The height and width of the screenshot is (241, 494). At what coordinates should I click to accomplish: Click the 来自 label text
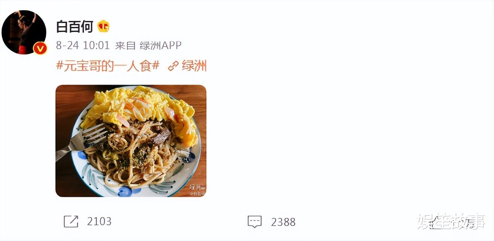125,46
